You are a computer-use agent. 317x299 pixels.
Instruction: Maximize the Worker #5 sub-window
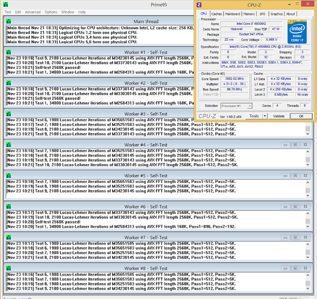295,176
